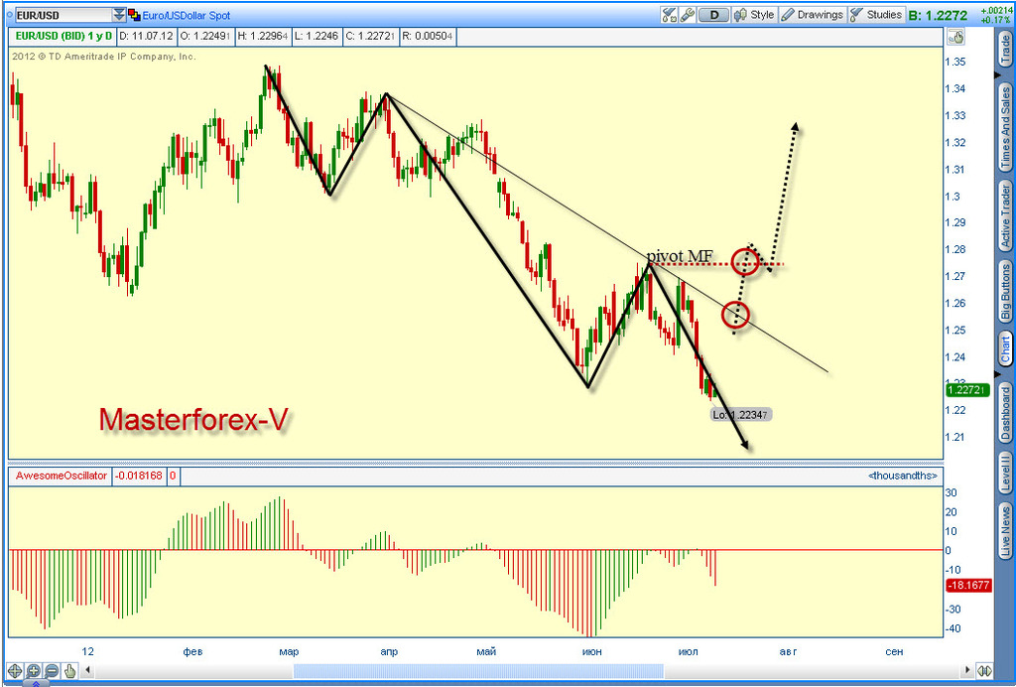Viewport: 1016px width, 687px height.
Task: Switch to the Times And Sales tab
Action: [1005, 127]
